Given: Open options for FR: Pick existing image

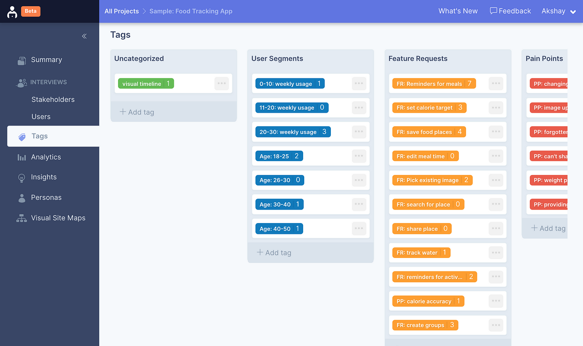Looking at the screenshot, I should (x=496, y=180).
